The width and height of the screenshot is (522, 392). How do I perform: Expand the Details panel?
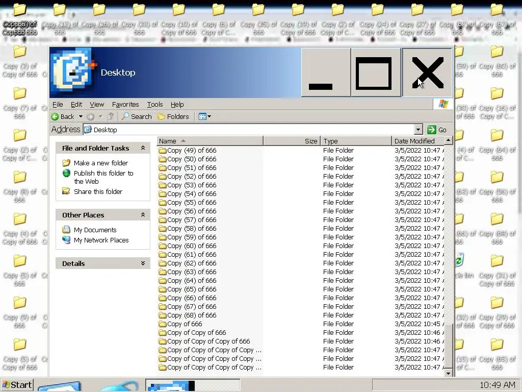[143, 263]
